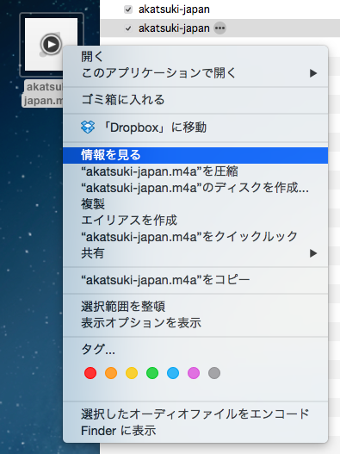Select 選択範囲を整頓 menu entry
Screen dimensions: 340x454
pyautogui.click(x=195, y=307)
